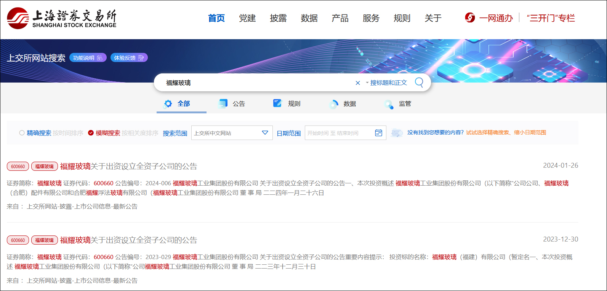The image size is (607, 291).
Task: Switch to the 公告 results tab
Action: [x=239, y=103]
